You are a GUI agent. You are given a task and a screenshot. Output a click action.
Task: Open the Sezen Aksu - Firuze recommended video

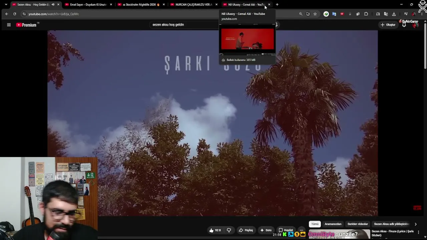click(x=393, y=233)
